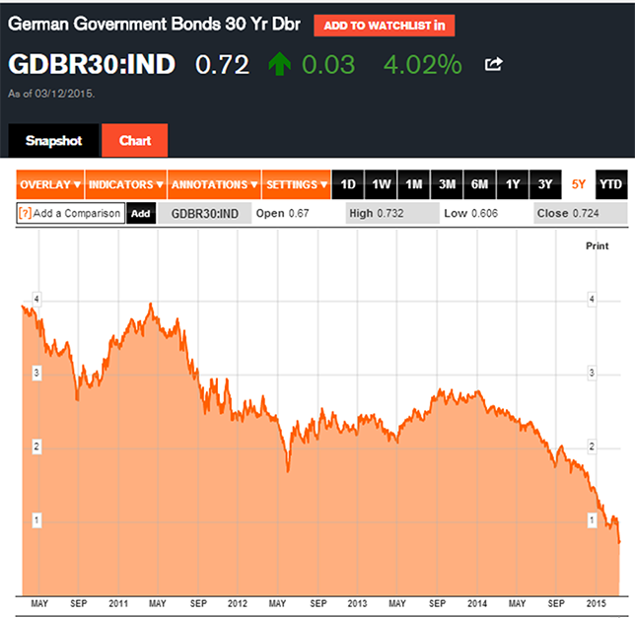
Task: Expand the Indicators dropdown
Action: tap(124, 184)
